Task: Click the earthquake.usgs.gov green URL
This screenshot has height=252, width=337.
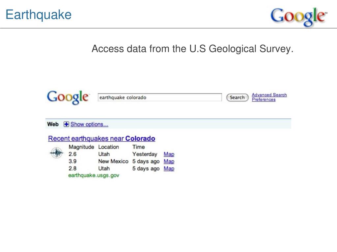Action: point(94,175)
